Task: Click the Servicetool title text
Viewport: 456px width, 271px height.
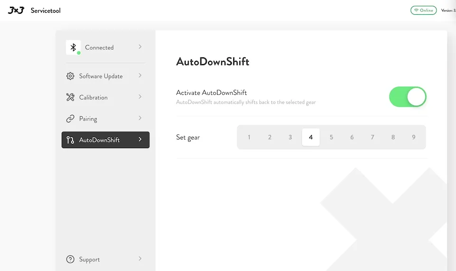Action: point(46,10)
